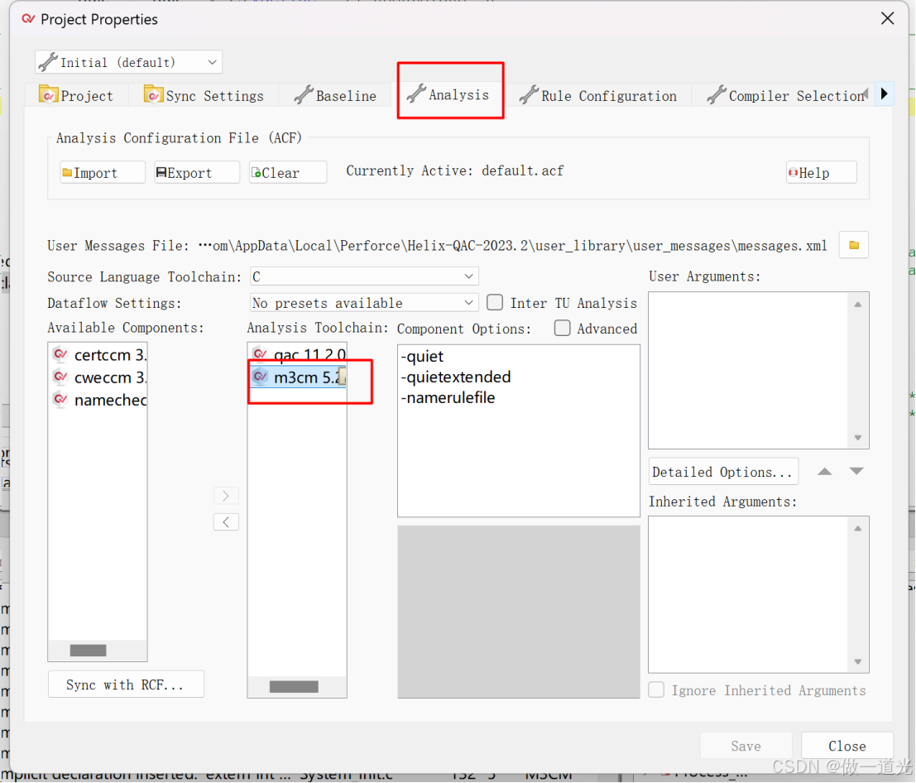Open the Baseline tab
This screenshot has width=916, height=783.
click(335, 95)
